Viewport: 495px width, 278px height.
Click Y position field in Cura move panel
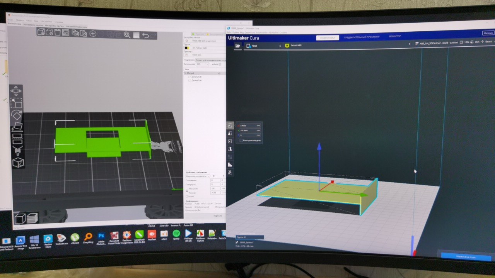coord(250,131)
